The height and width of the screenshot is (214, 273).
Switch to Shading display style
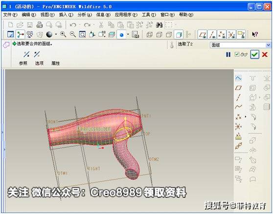(179, 34)
